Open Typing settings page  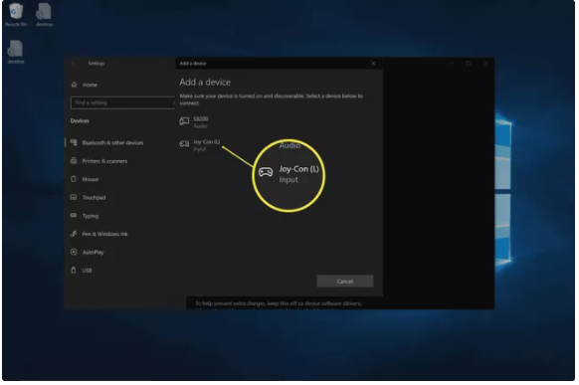91,216
